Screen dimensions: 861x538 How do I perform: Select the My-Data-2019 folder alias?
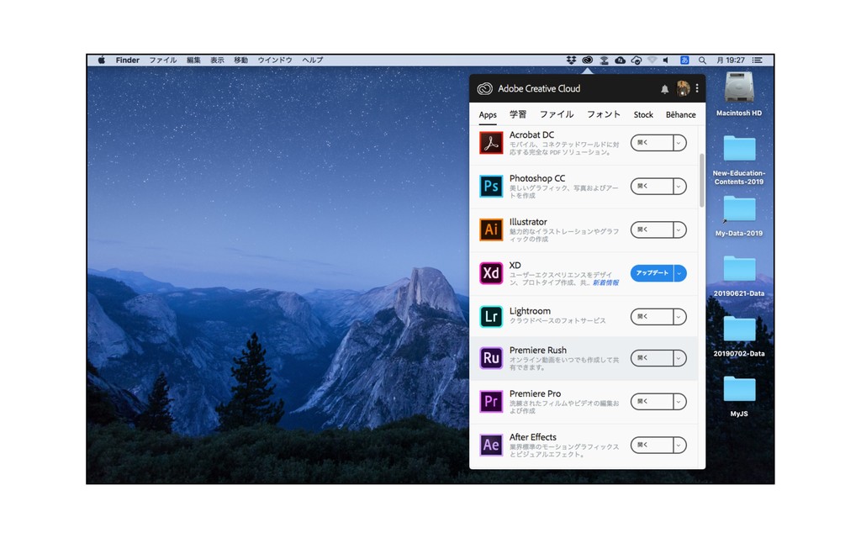pyautogui.click(x=739, y=208)
